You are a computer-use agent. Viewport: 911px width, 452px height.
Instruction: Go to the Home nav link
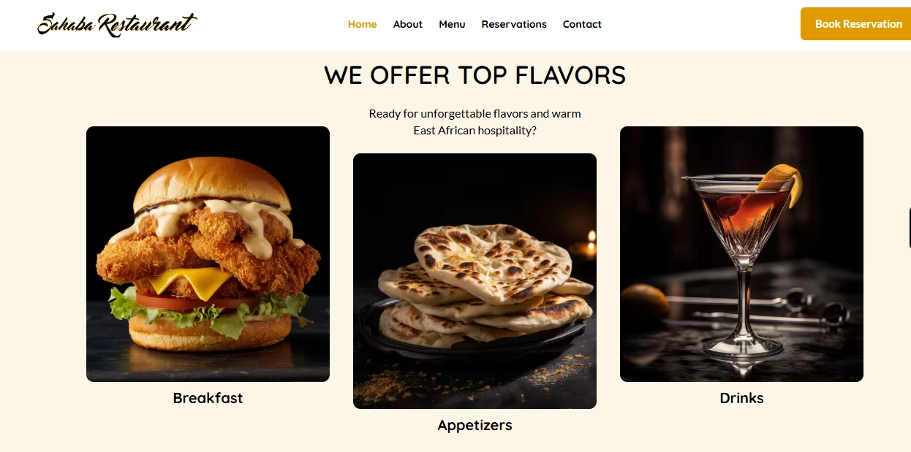point(363,24)
